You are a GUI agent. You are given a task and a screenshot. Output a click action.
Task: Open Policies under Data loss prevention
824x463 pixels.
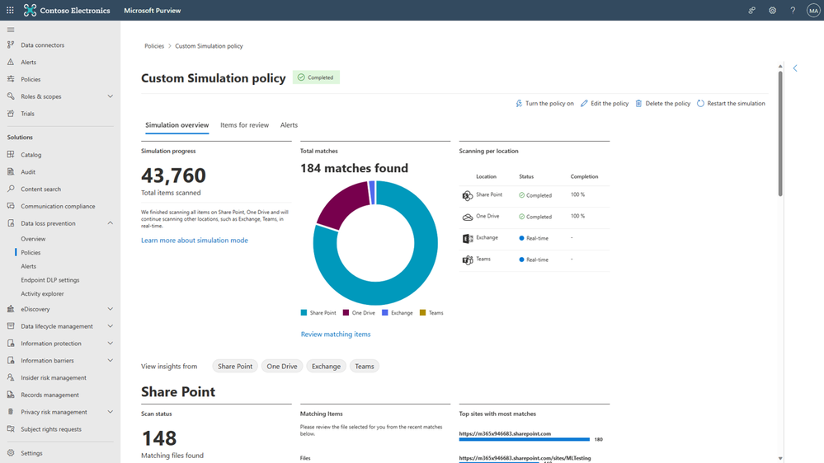[31, 252]
